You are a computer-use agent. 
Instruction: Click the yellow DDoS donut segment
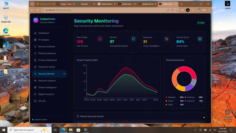180,88
